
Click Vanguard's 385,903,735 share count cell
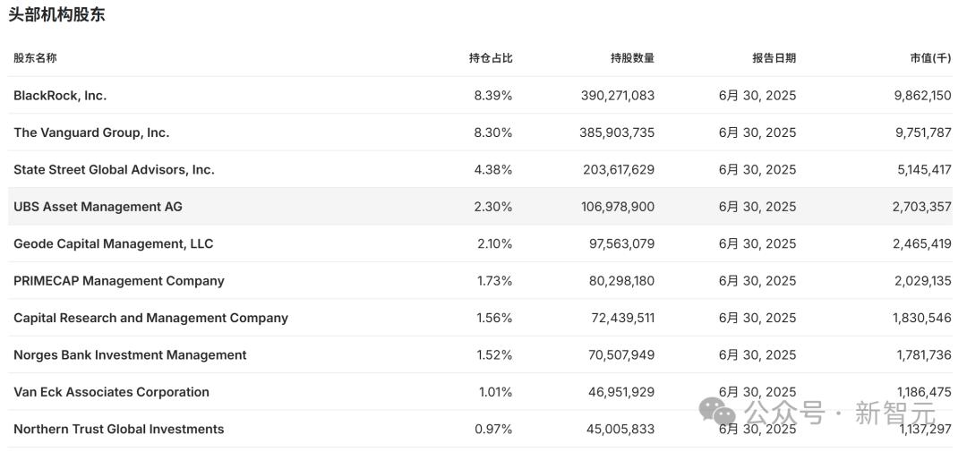pos(618,132)
